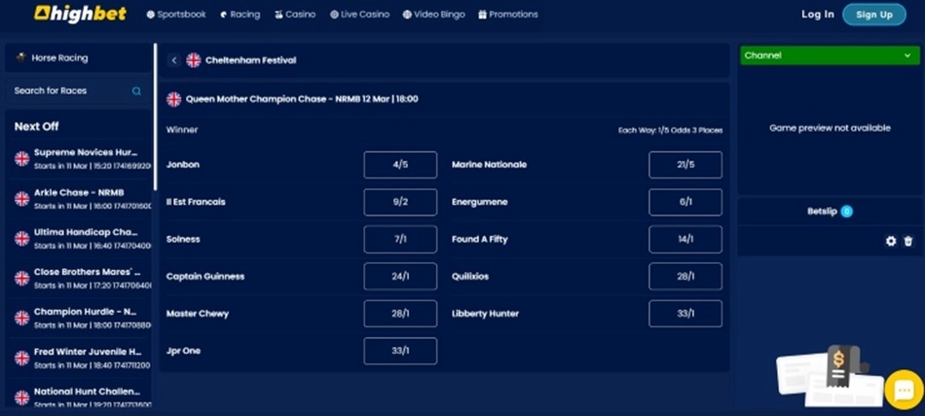Clear betslip with trash icon

point(908,241)
